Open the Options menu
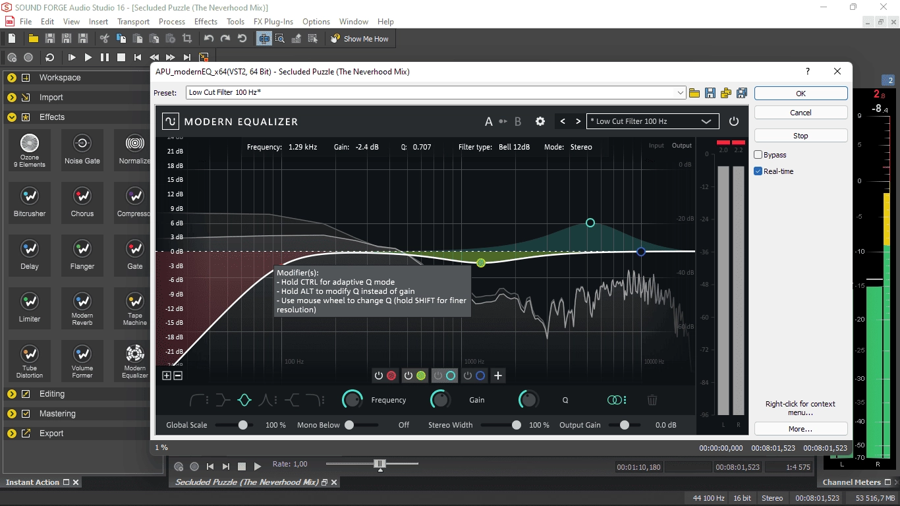Viewport: 900px width, 506px height. point(316,22)
